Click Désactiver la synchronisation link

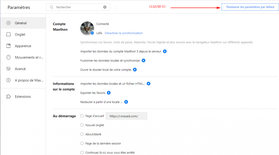(123, 33)
